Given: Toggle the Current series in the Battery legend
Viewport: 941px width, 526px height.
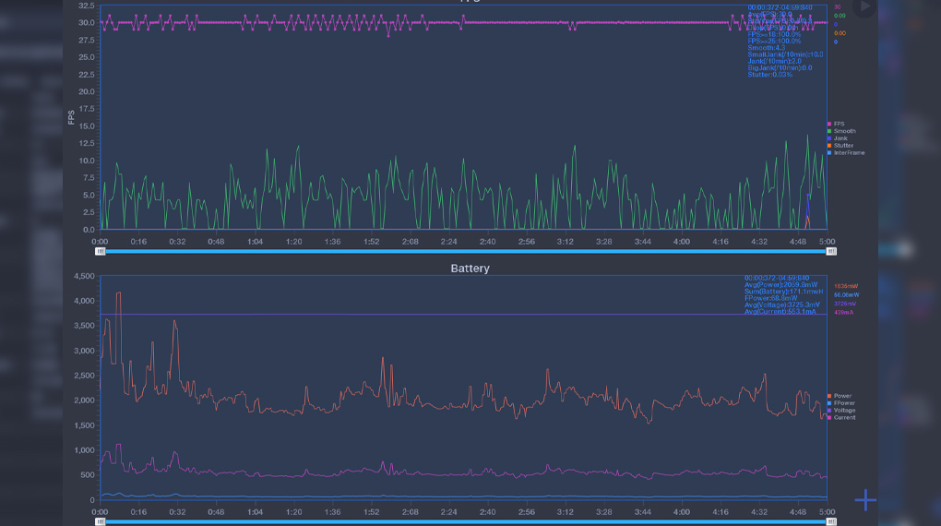Looking at the screenshot, I should [x=841, y=417].
